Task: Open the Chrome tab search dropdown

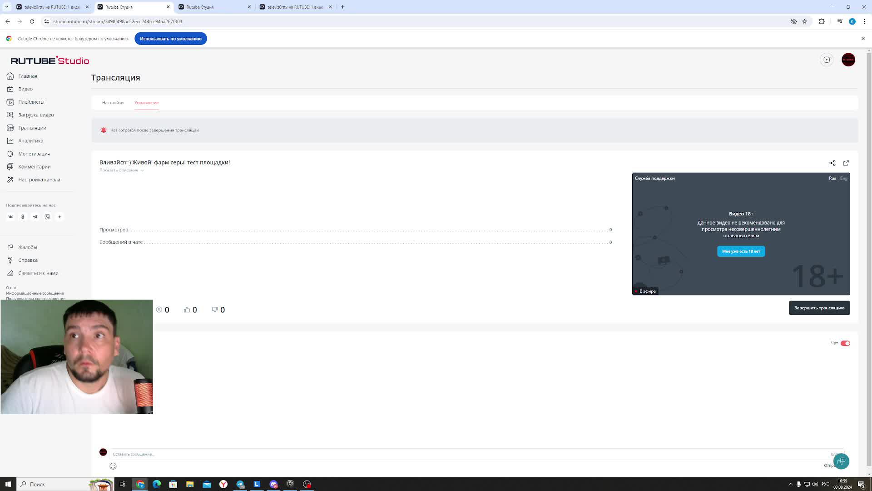Action: (x=6, y=7)
